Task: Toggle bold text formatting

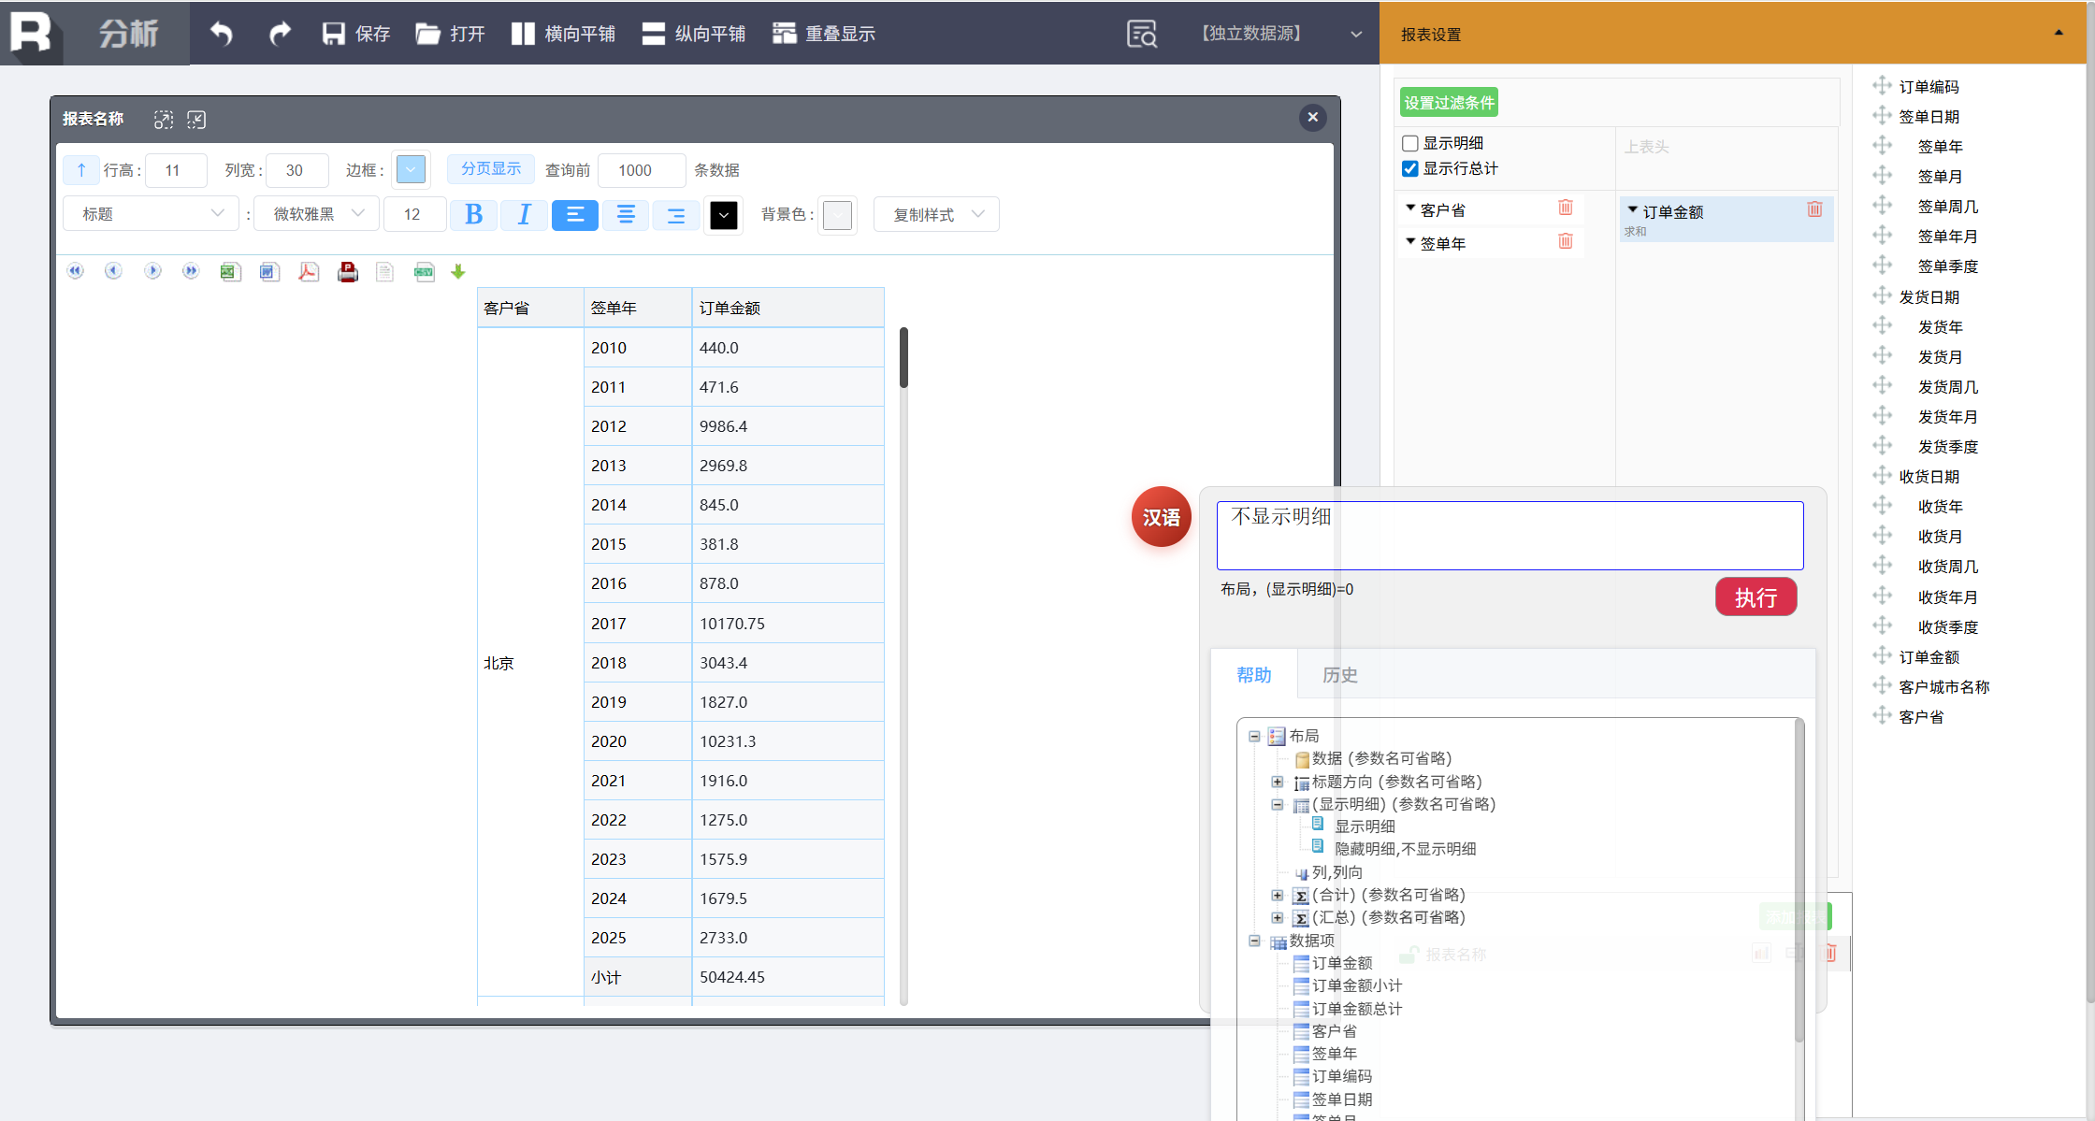Action: coord(473,215)
